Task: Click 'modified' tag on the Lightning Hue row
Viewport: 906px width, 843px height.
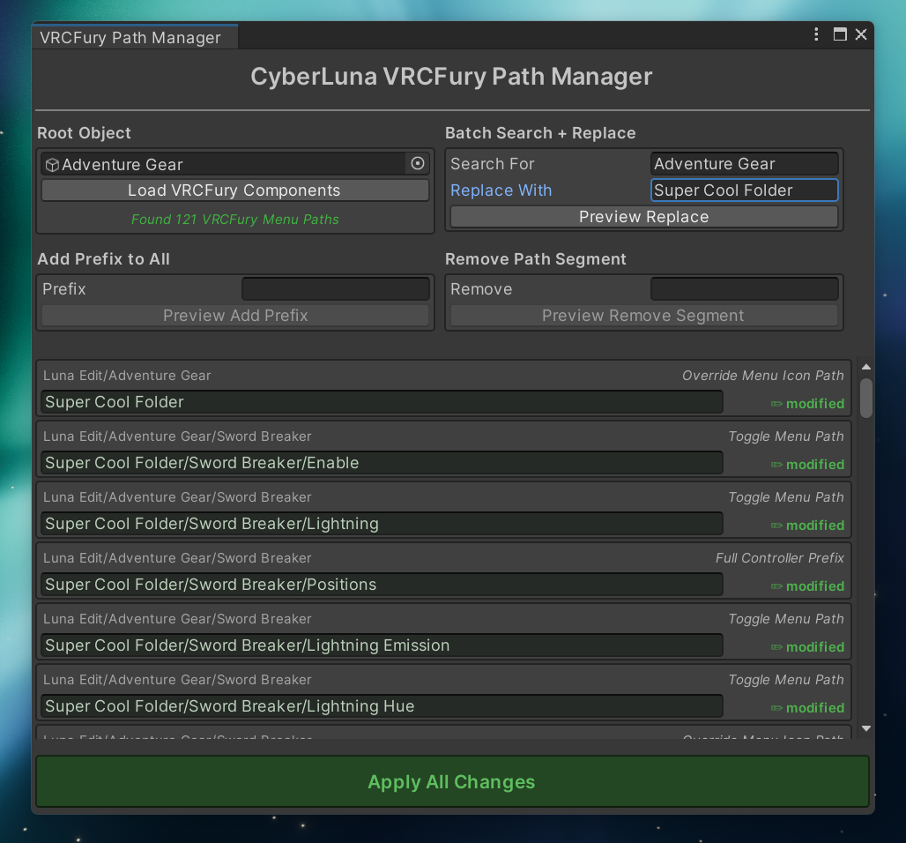Action: [814, 708]
